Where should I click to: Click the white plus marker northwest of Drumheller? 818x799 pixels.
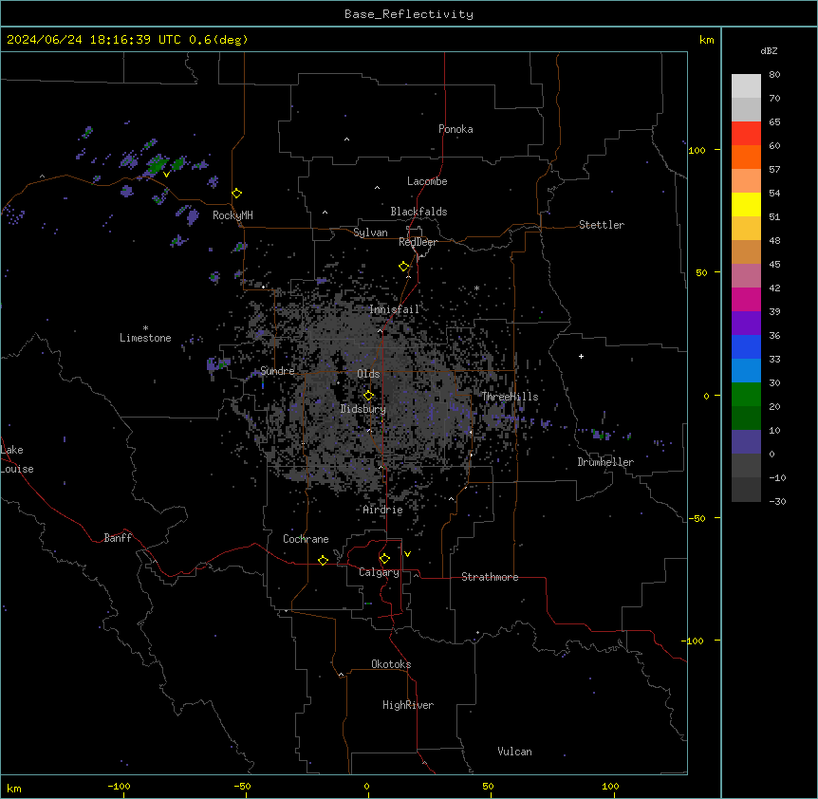(x=581, y=356)
